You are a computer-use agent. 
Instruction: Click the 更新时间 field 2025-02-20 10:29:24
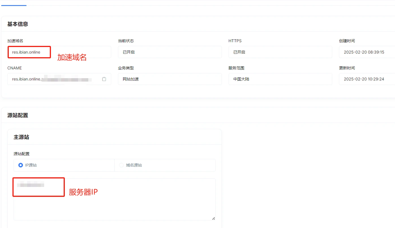[367, 79]
